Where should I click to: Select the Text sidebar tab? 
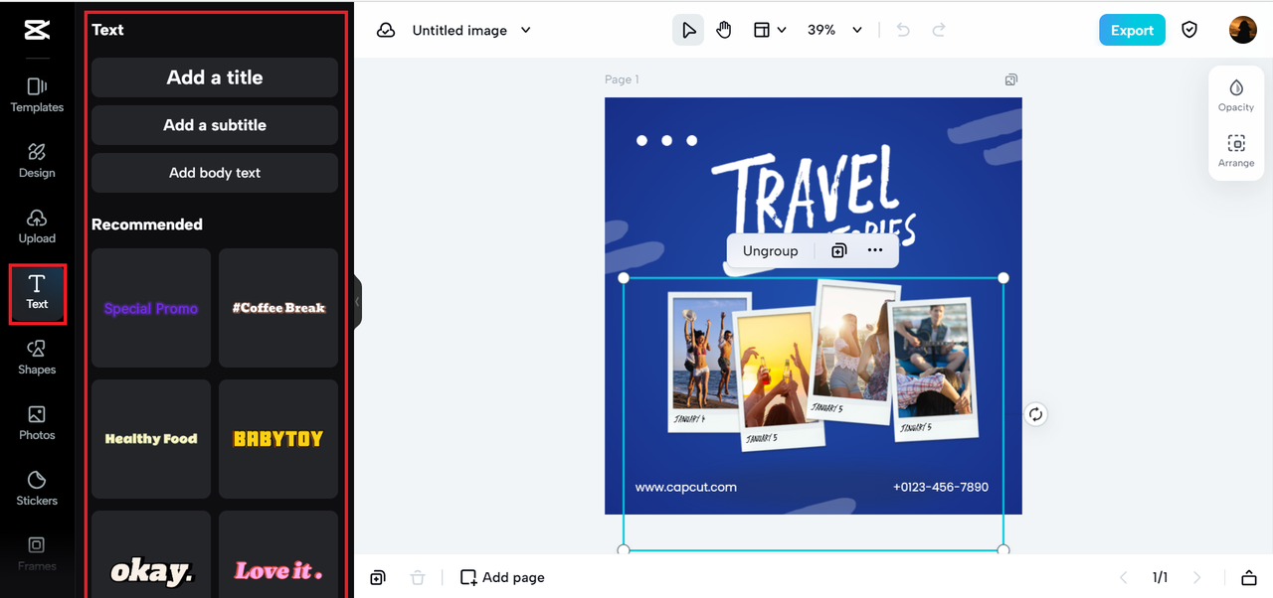pyautogui.click(x=37, y=293)
